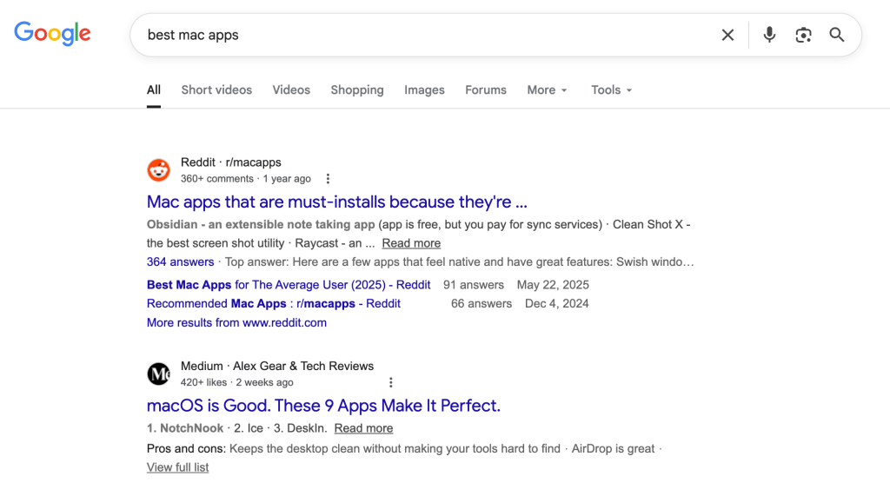Click 'More results from www.reddit.com'

coord(236,323)
